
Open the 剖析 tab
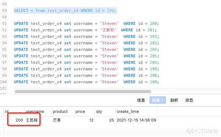(x=174, y=100)
